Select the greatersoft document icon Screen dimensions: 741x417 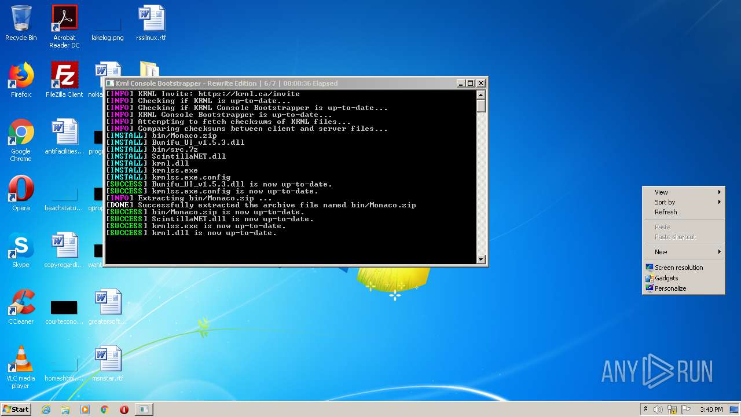tap(108, 307)
